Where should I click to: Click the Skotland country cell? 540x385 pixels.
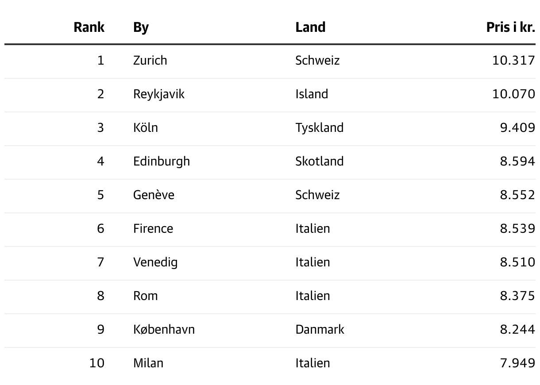click(x=319, y=161)
